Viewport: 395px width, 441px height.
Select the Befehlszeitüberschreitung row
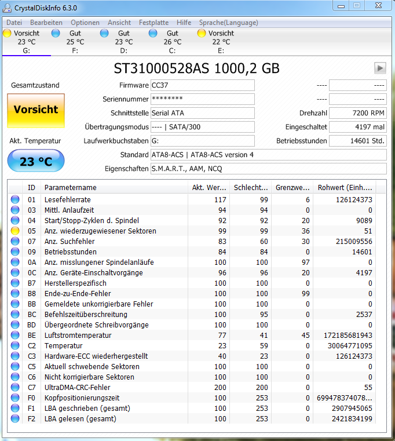192,314
